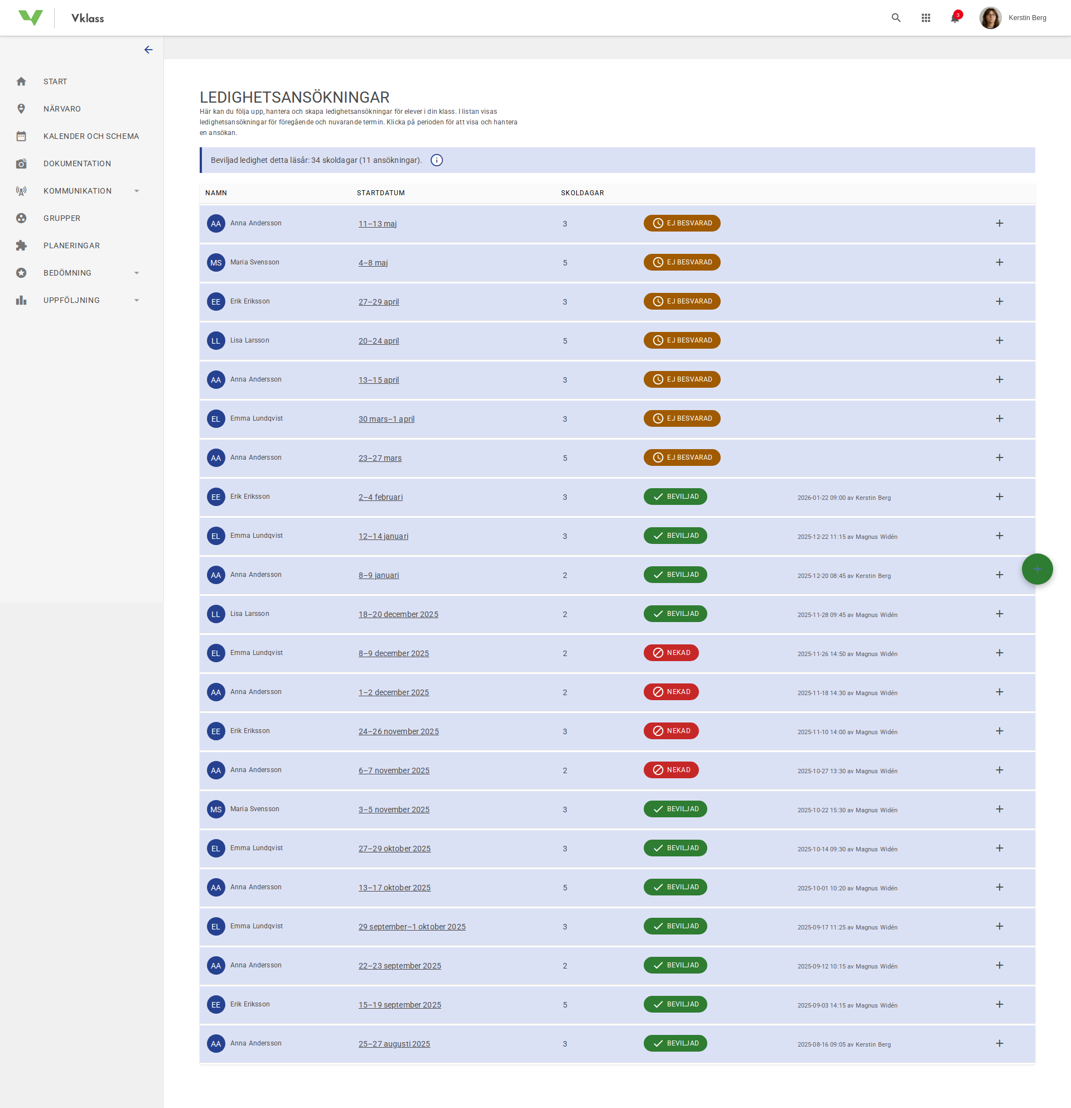Open the 23–27 mars application link

pos(380,458)
